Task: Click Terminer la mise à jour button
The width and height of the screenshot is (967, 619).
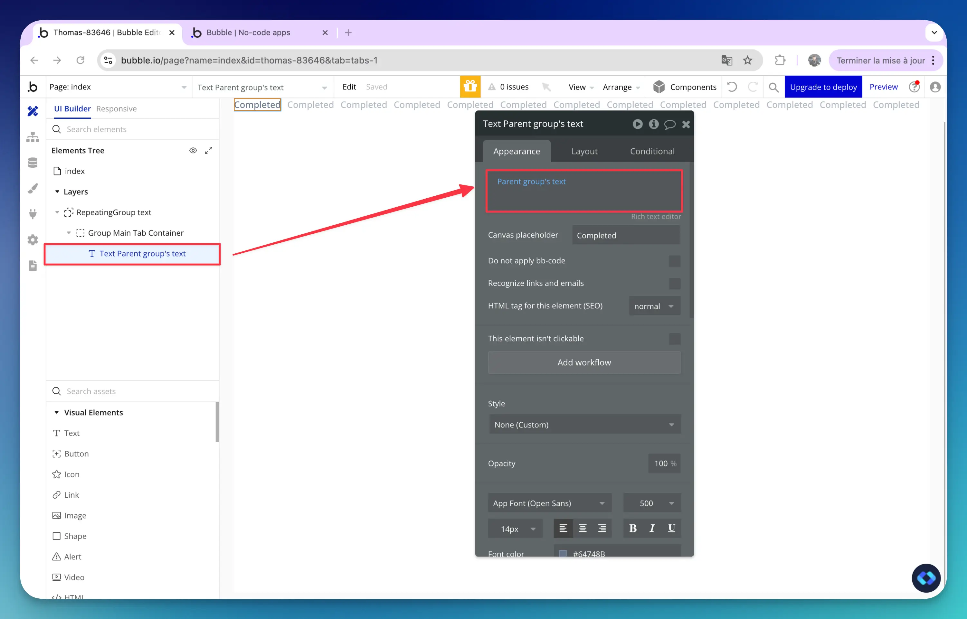Action: click(x=886, y=60)
